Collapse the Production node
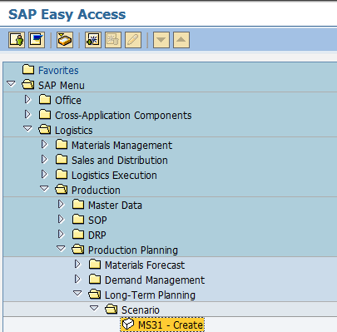337x332 pixels. pyautogui.click(x=44, y=188)
